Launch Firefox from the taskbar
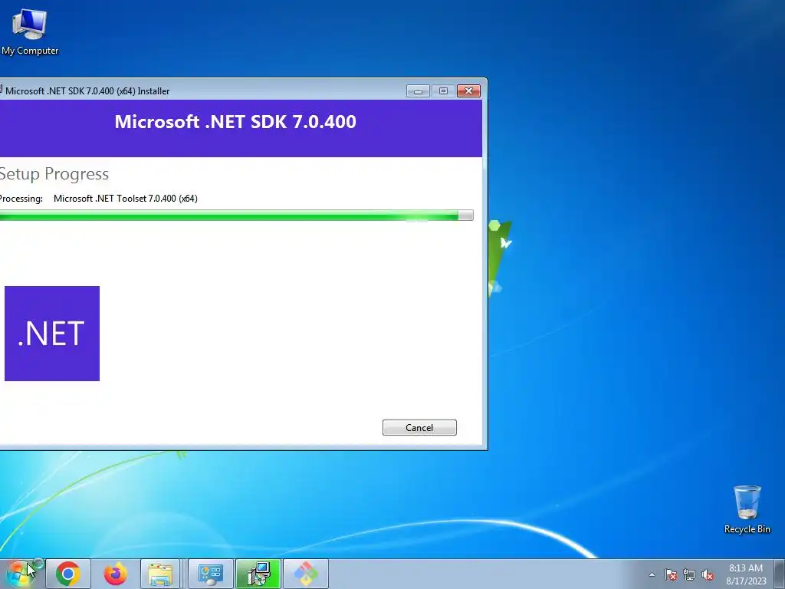Screen dimensions: 785x589 click(x=116, y=574)
